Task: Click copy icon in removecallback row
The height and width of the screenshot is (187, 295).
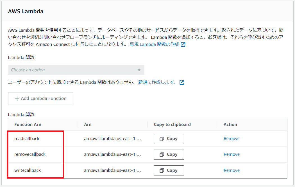Action: click(x=162, y=155)
